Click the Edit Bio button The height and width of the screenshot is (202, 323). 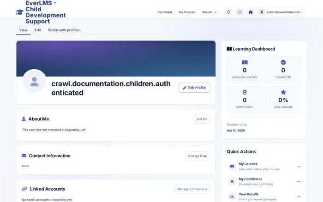(x=202, y=119)
